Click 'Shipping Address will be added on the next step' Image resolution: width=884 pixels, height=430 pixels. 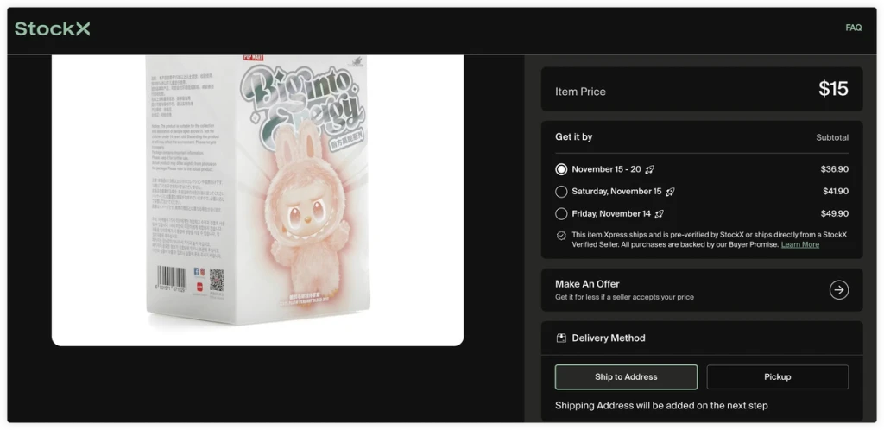pyautogui.click(x=661, y=405)
